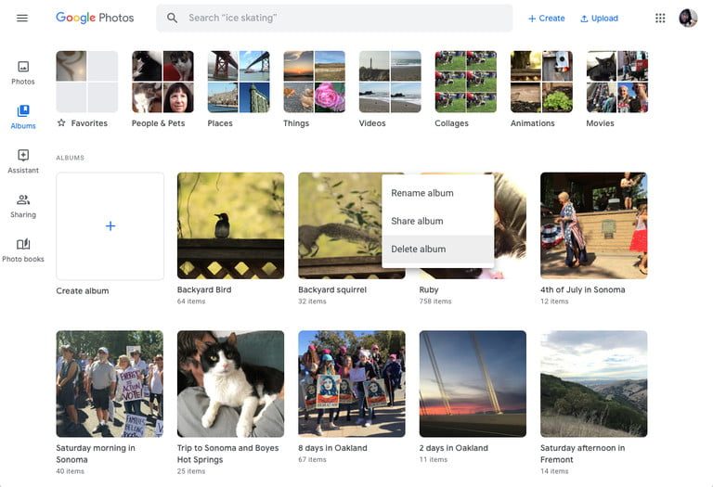Click the account profile avatar
The image size is (713, 487).
(688, 18)
